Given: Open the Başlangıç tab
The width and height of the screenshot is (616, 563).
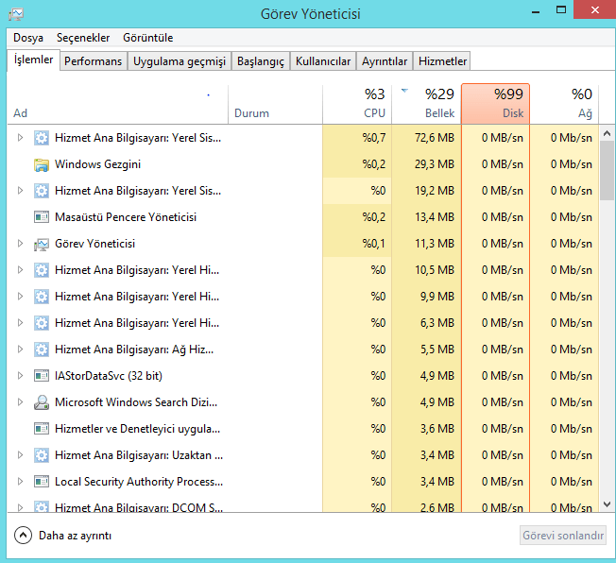Looking at the screenshot, I should [261, 61].
